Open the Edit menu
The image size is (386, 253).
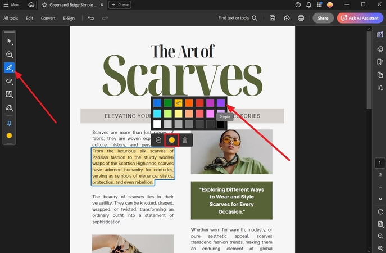tap(29, 18)
